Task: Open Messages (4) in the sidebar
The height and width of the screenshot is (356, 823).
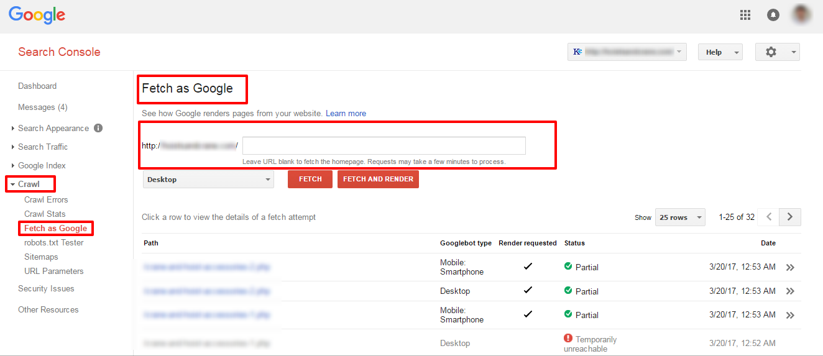Action: 43,107
